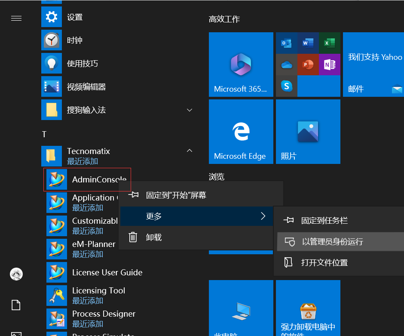The width and height of the screenshot is (404, 336).
Task: Open PowerPoint in the Office tile group
Action: (308, 65)
